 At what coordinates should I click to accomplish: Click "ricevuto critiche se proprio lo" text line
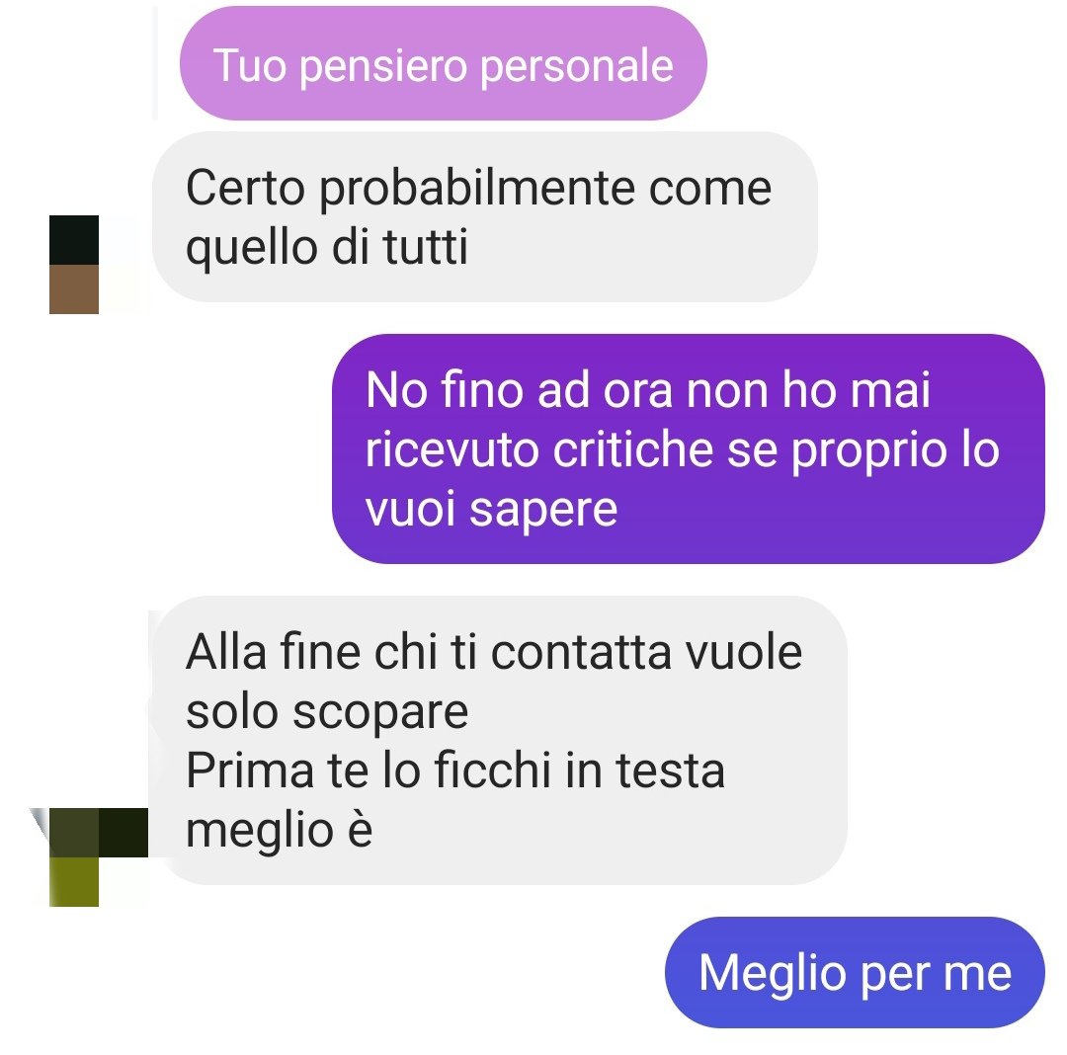(x=683, y=449)
